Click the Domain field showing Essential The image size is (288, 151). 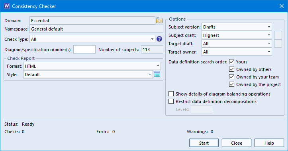click(92, 21)
